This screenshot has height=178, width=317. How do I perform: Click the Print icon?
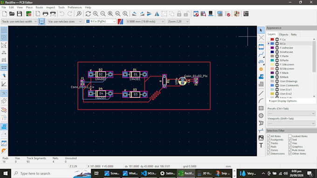coord(45,14)
